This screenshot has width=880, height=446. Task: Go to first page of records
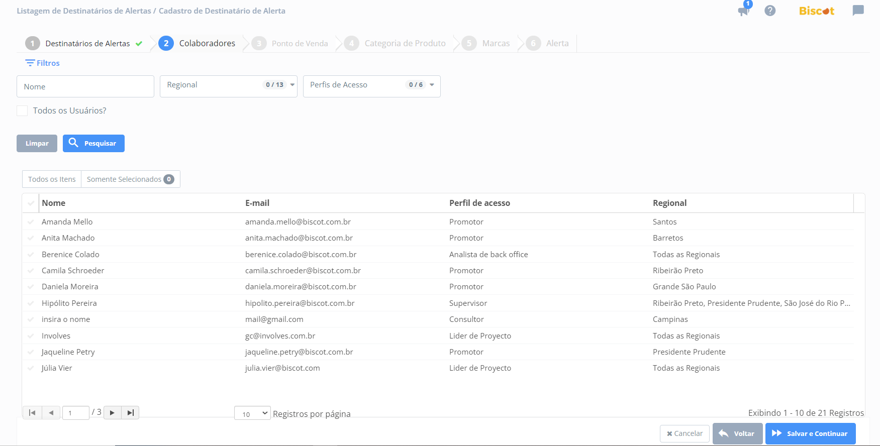pyautogui.click(x=32, y=412)
